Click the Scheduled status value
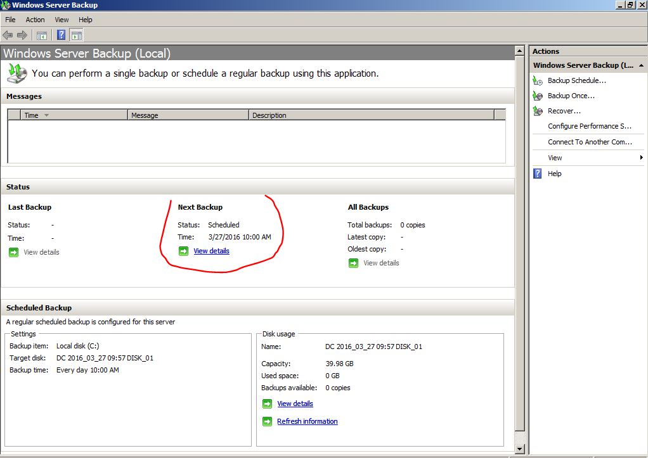This screenshot has height=458, width=648. (x=224, y=225)
